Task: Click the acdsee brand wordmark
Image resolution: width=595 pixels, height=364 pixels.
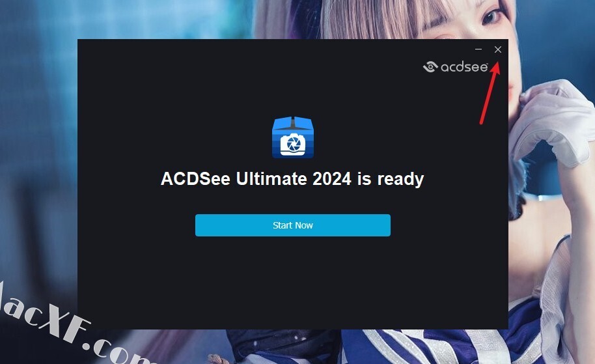Action: click(464, 67)
